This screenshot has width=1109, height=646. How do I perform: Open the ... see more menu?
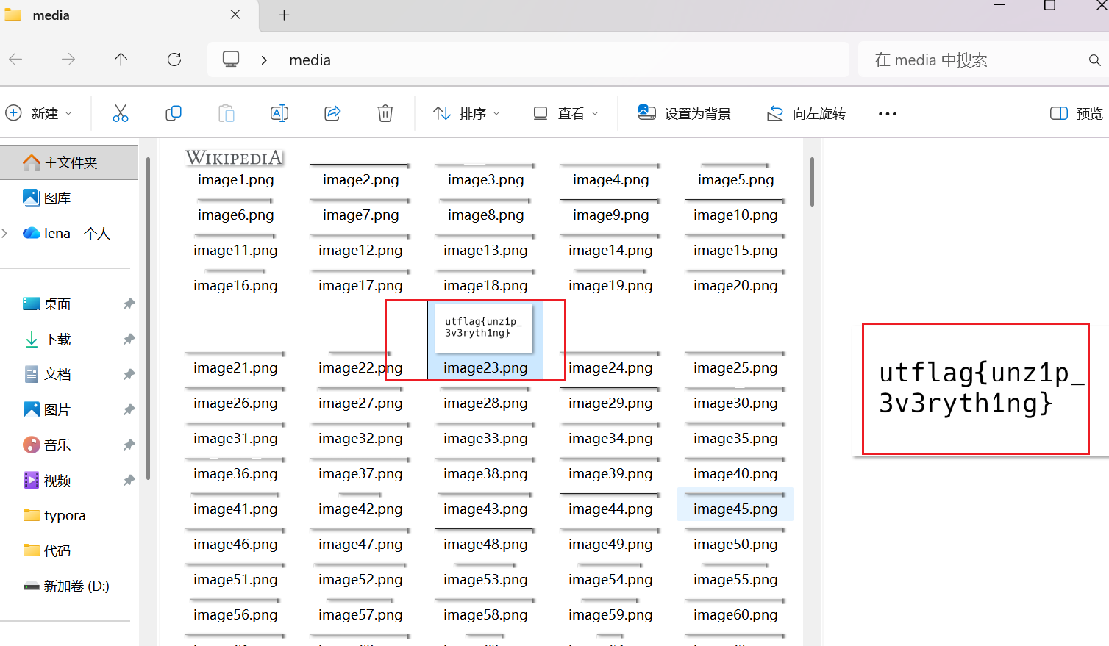[x=887, y=113]
